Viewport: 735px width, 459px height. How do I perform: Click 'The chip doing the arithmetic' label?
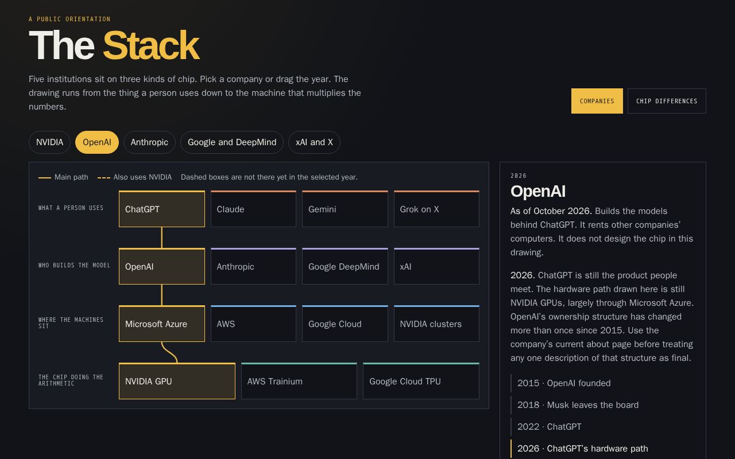click(71, 380)
